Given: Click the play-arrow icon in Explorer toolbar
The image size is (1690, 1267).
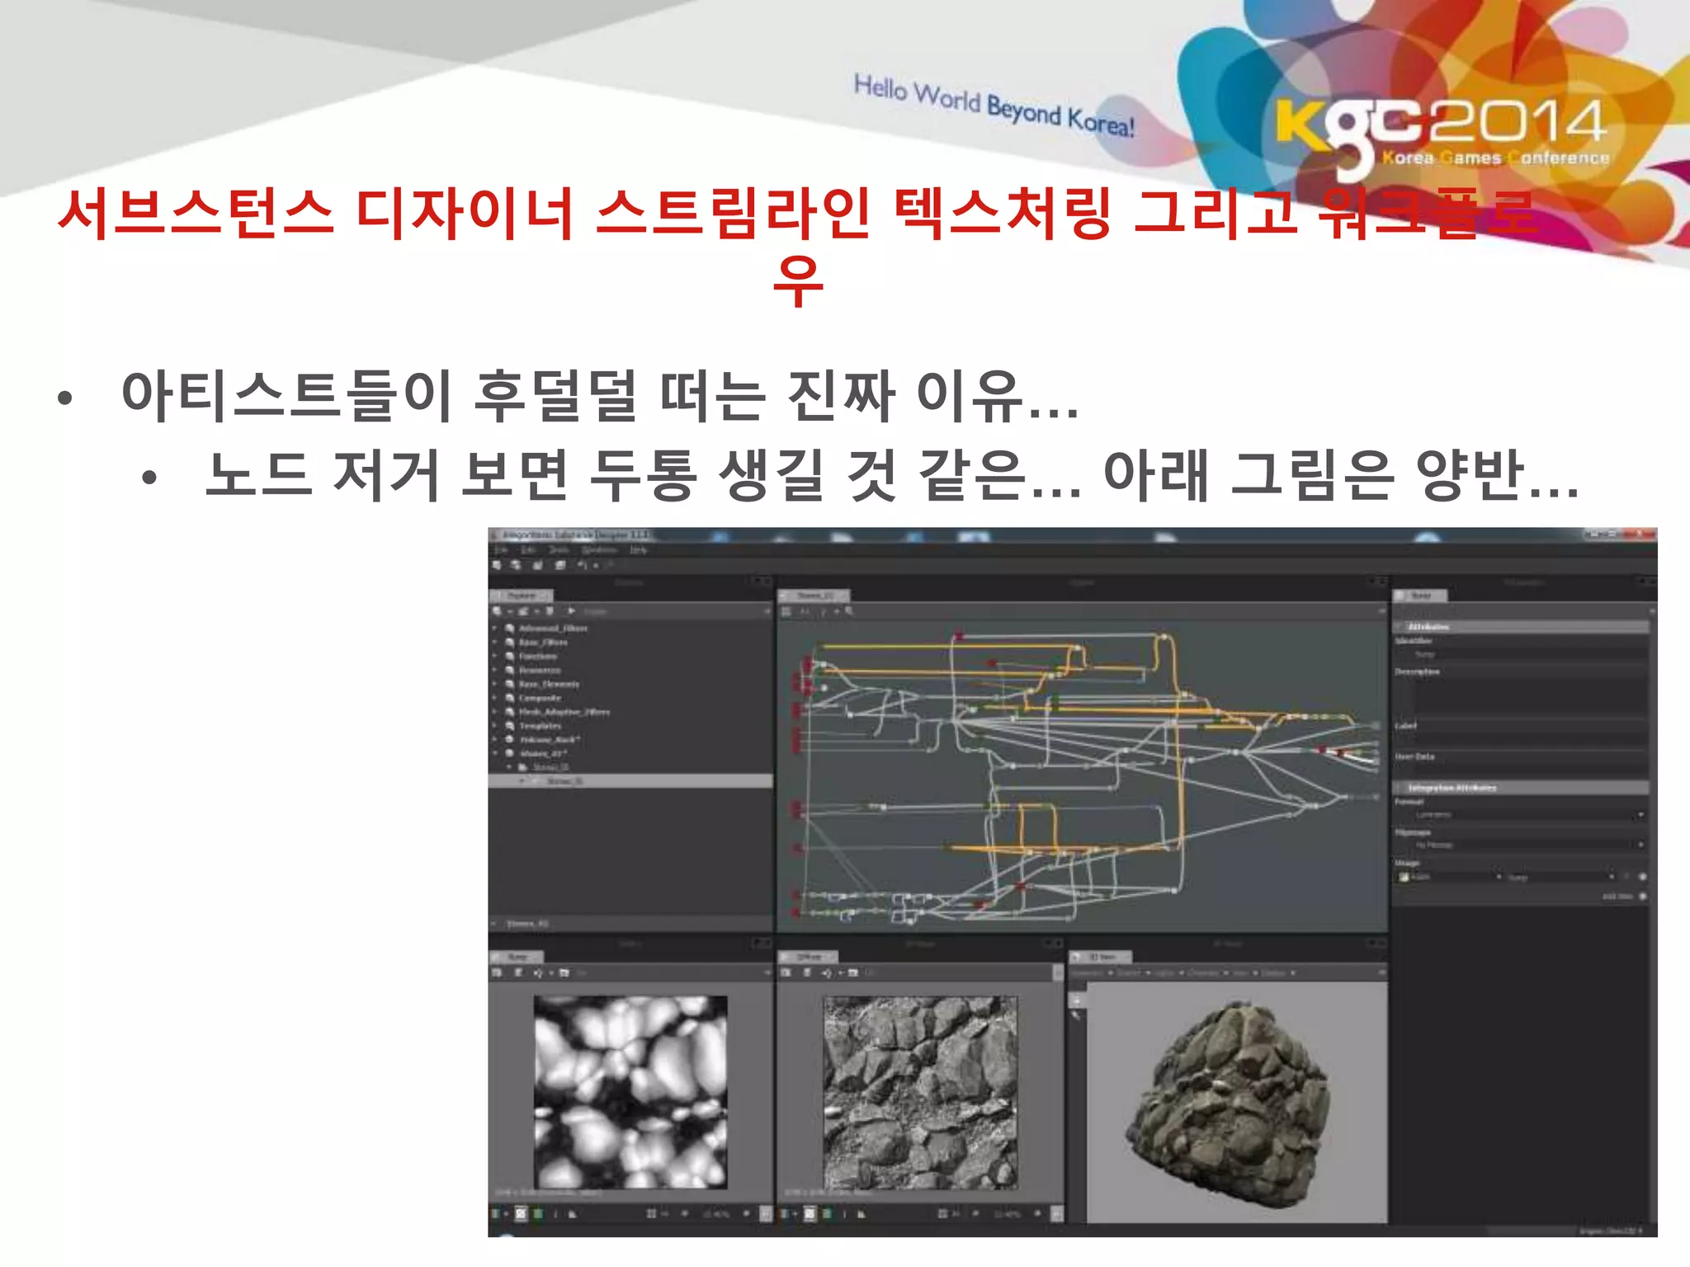Looking at the screenshot, I should click(571, 611).
